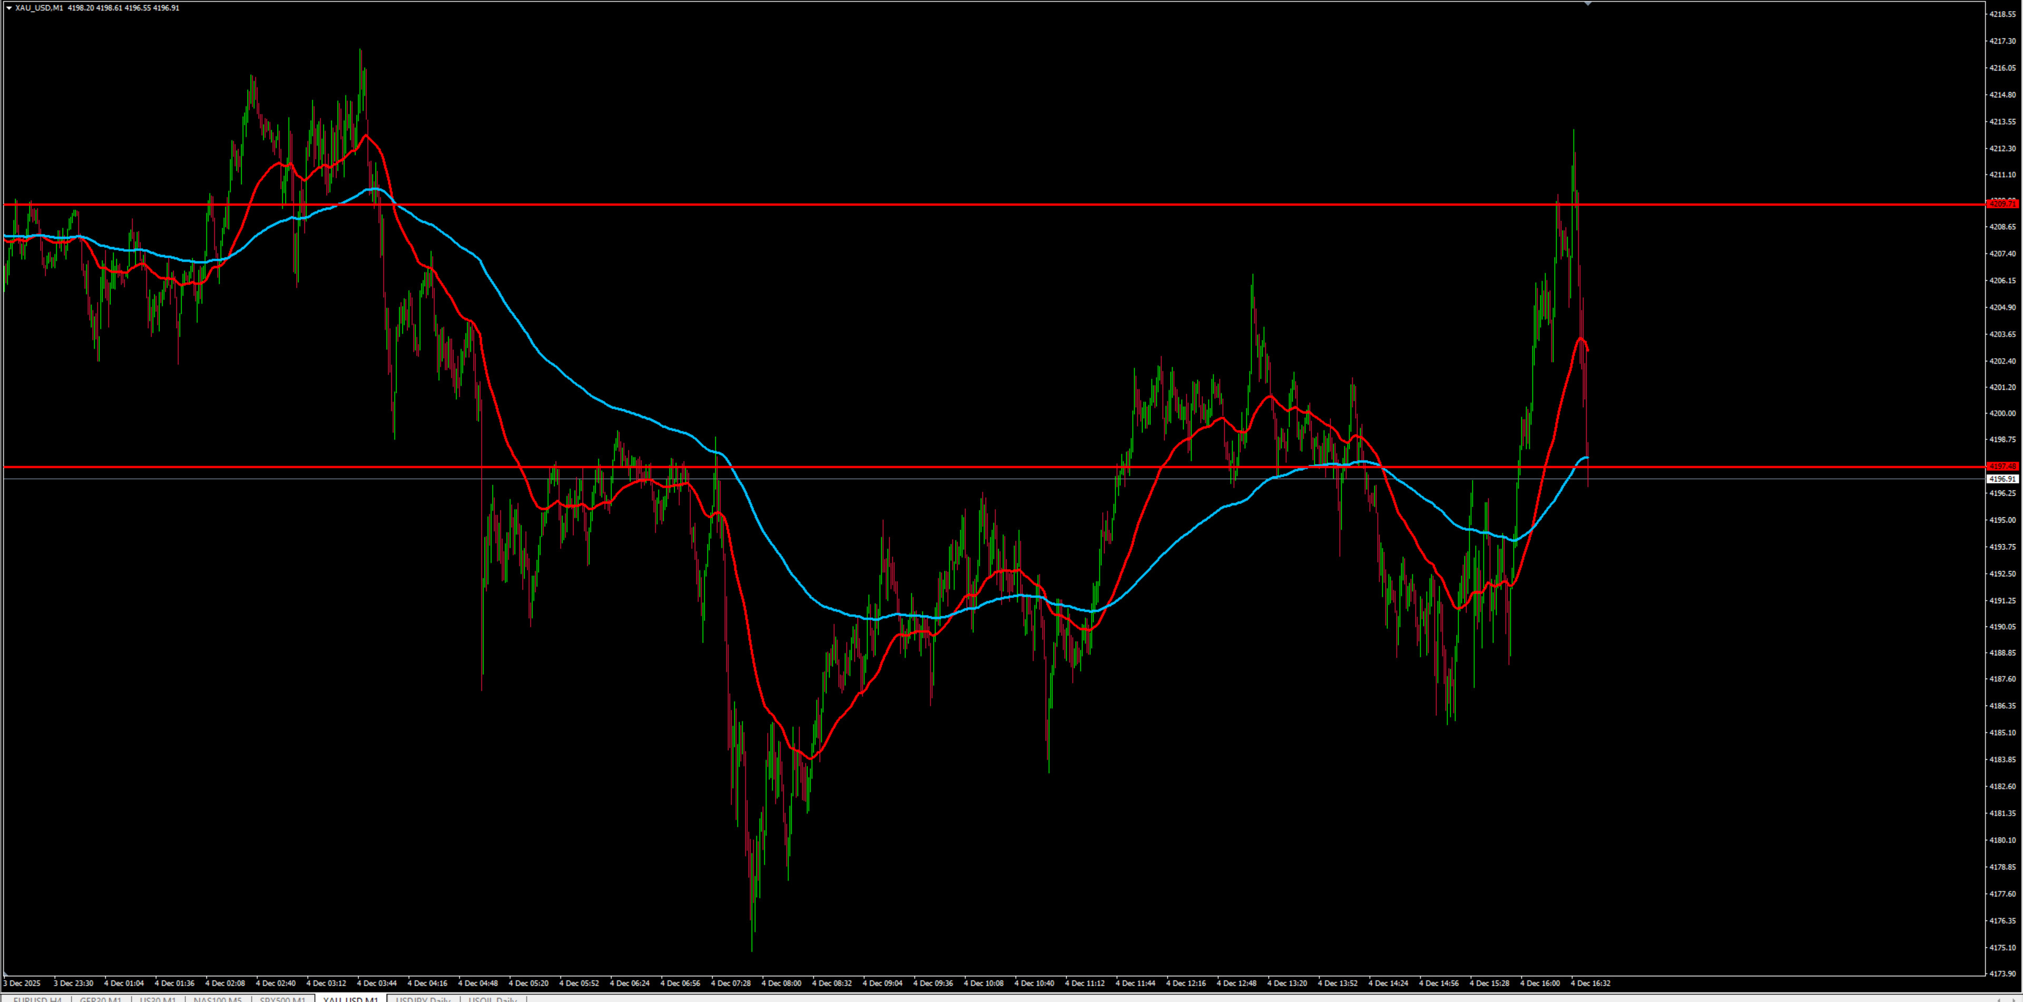Select the upper red horizontal line

942,204
